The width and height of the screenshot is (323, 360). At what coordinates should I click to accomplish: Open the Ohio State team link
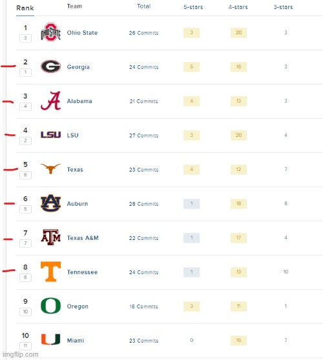pos(82,33)
